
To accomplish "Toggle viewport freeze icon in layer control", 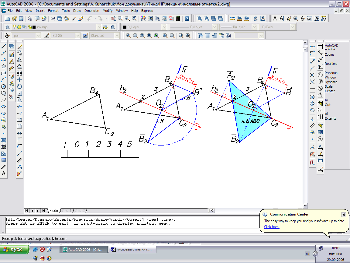I will coord(24,27).
